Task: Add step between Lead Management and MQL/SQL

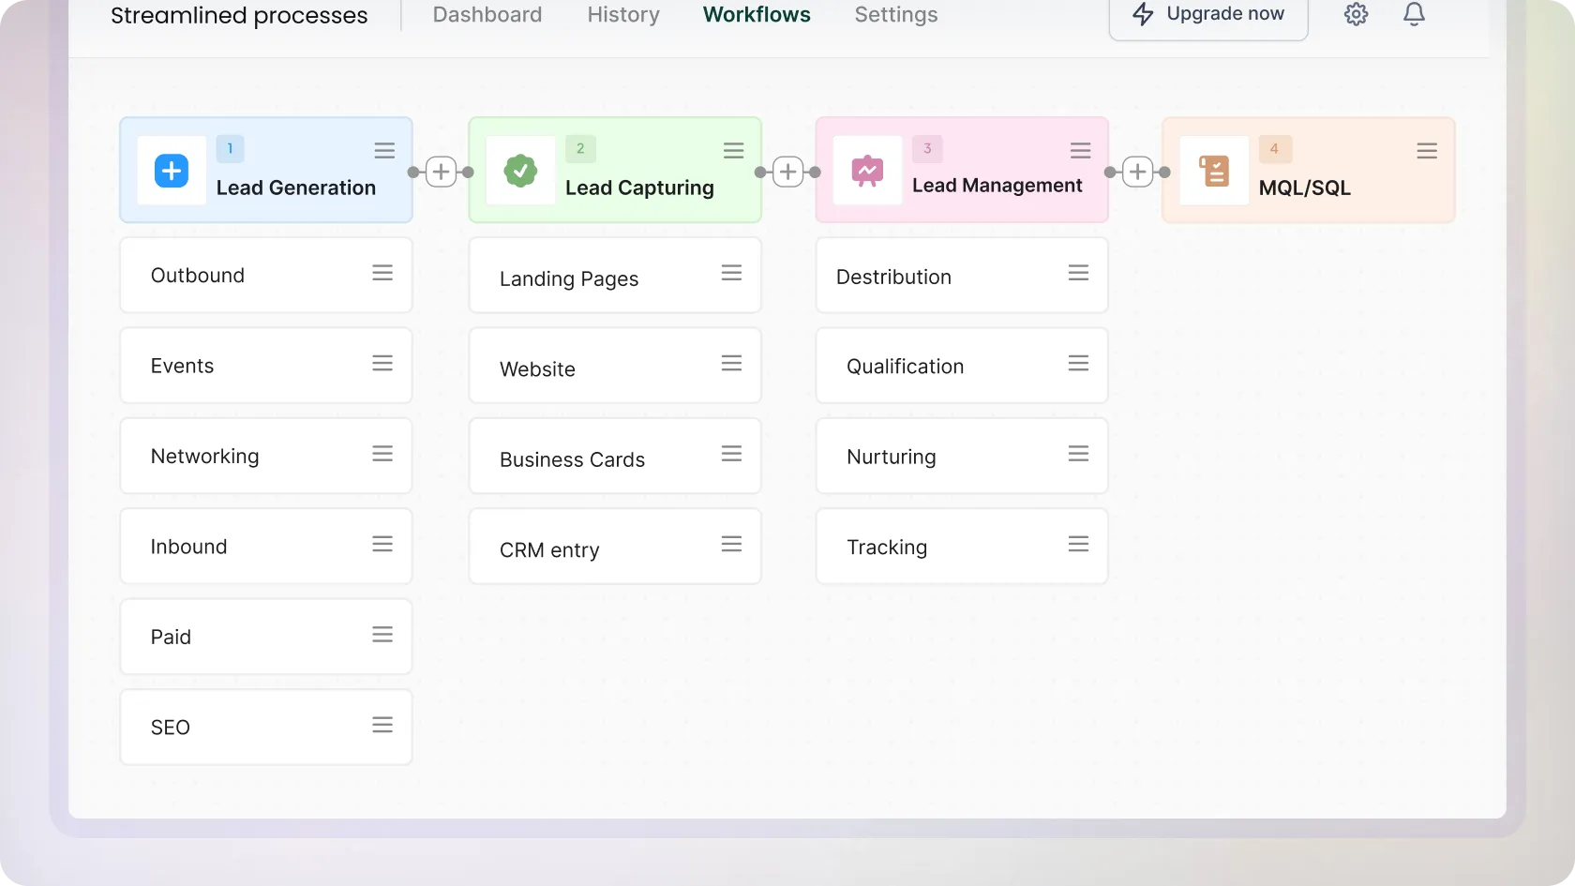Action: pyautogui.click(x=1137, y=173)
